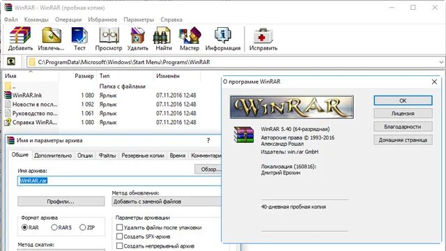Open the Метод обновления dropdown

[167, 201]
